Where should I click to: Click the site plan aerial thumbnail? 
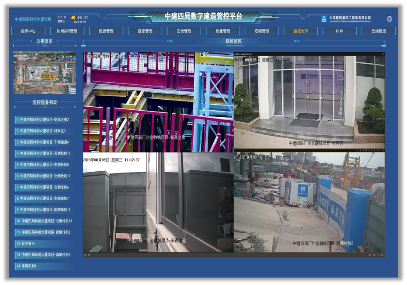tap(44, 73)
